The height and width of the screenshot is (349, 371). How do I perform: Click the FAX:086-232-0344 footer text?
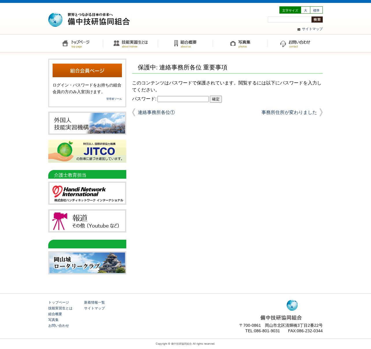[x=305, y=331]
